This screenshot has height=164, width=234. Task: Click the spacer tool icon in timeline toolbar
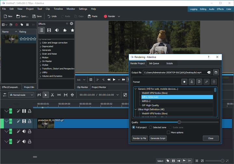pos(59,95)
